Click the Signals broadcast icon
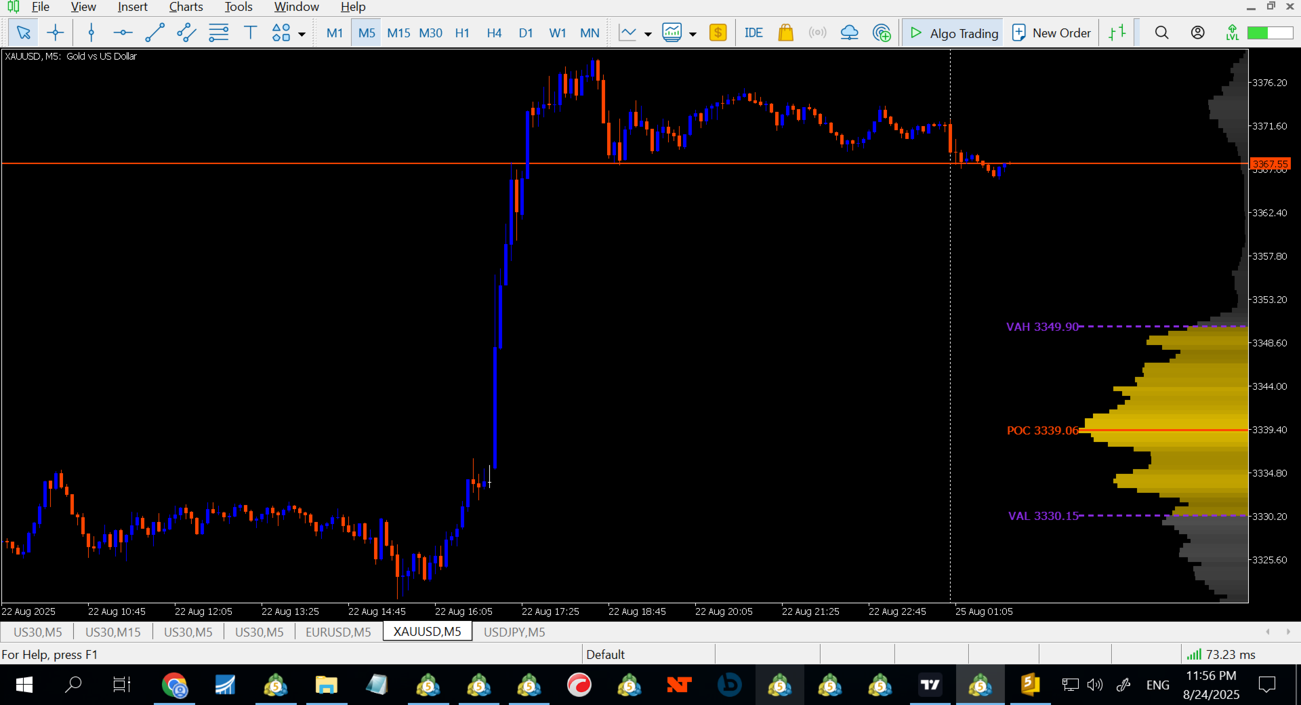 pyautogui.click(x=817, y=33)
